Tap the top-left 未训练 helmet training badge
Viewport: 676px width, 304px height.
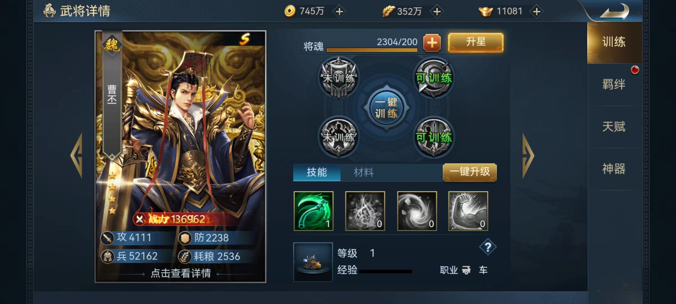[x=339, y=78]
